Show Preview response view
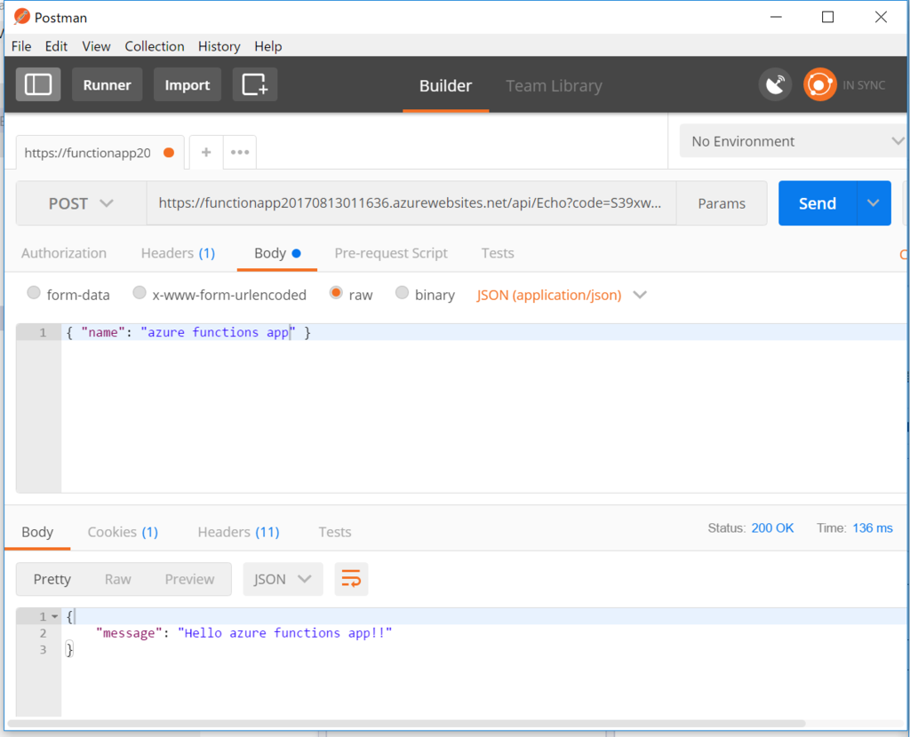The height and width of the screenshot is (737, 910). [x=189, y=579]
